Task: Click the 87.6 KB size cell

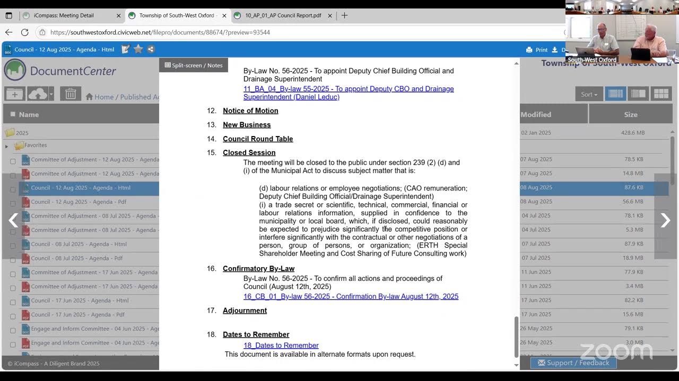Action: 633,187
